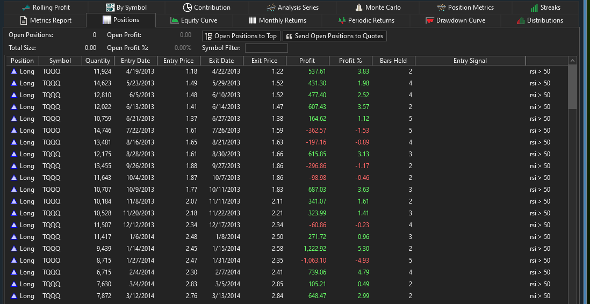
Task: Open the Streaks chart icon
Action: pyautogui.click(x=534, y=8)
